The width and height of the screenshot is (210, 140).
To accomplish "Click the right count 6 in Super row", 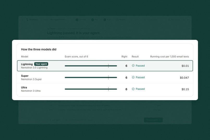I will (126, 78).
